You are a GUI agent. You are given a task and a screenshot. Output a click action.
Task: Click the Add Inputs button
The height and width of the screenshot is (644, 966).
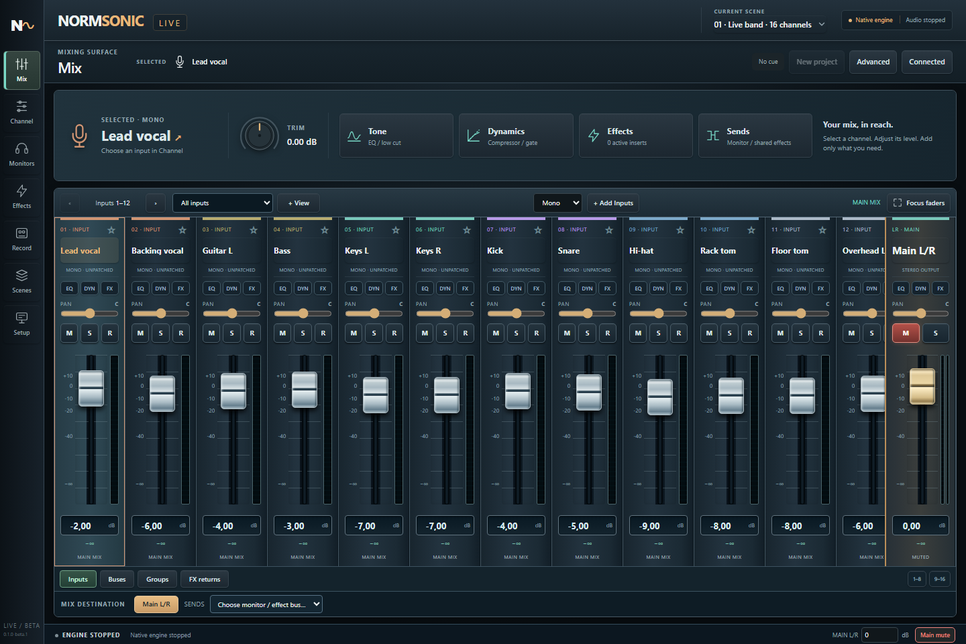click(x=613, y=203)
